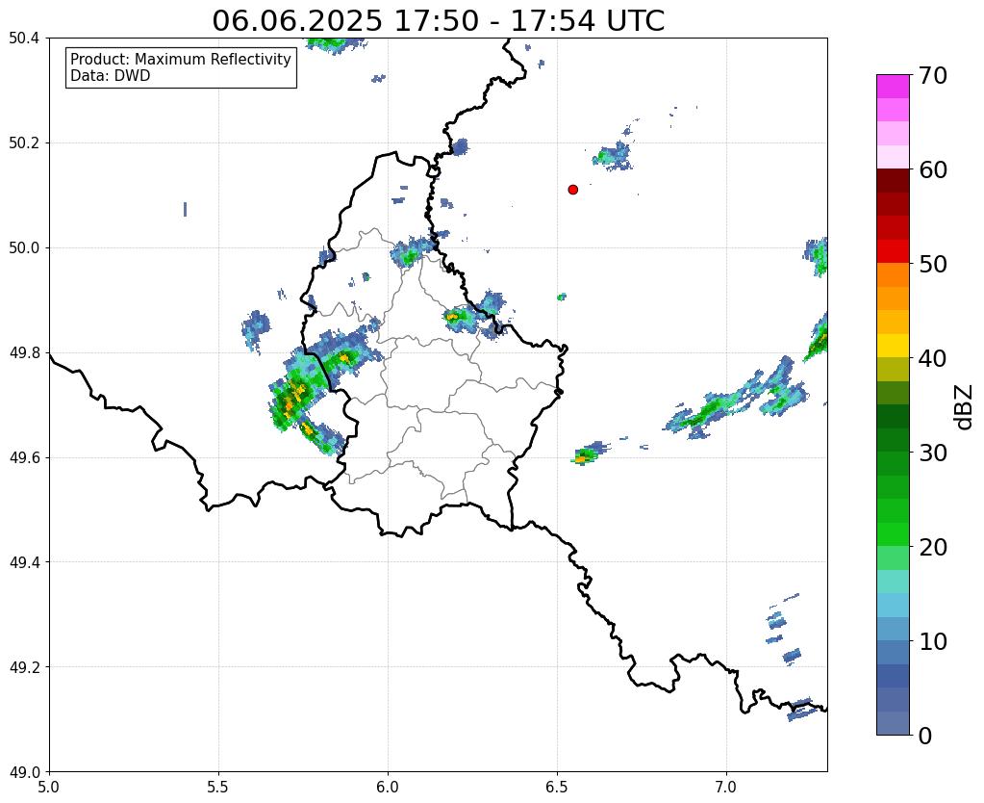Click the title '06.06.2025 17:50 - 17:54 UTC'

438,20
